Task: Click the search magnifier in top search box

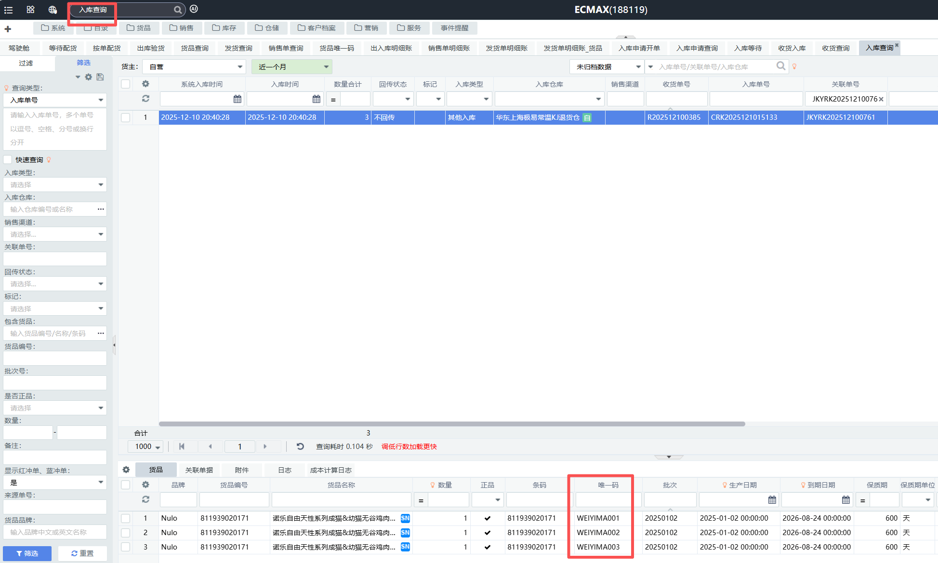Action: 178,10
